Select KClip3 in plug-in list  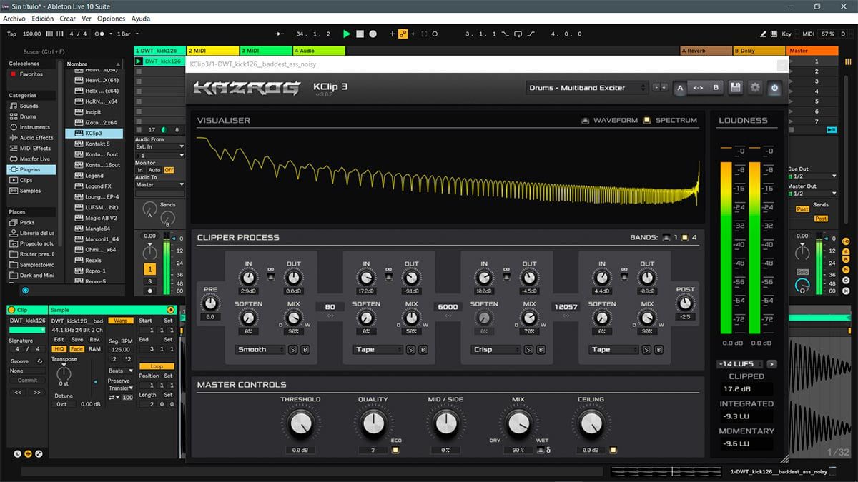94,133
